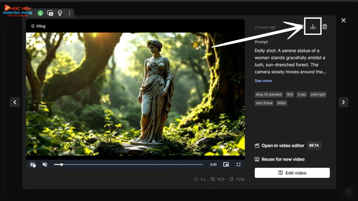
Task: Delete the video with trash icon
Action: [x=325, y=27]
